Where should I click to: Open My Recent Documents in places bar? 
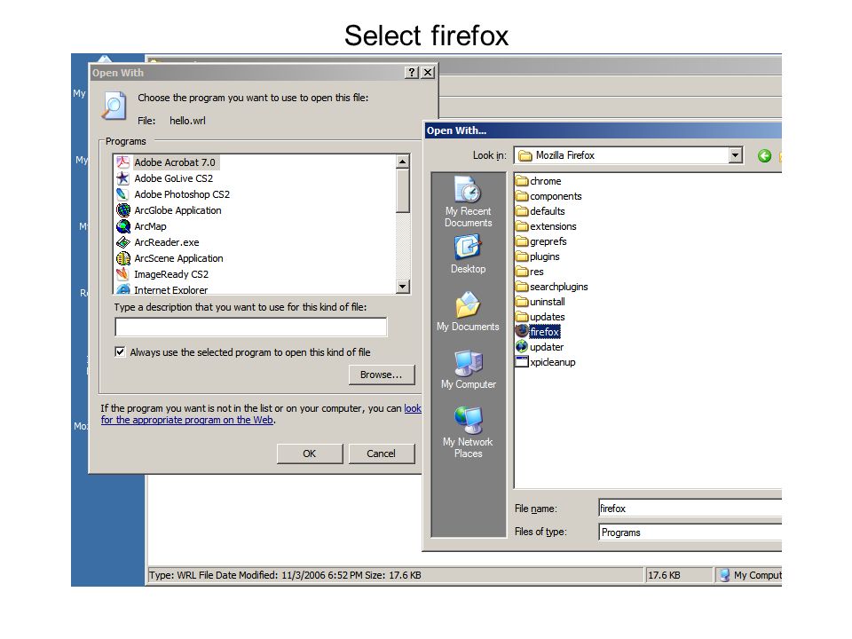(468, 202)
